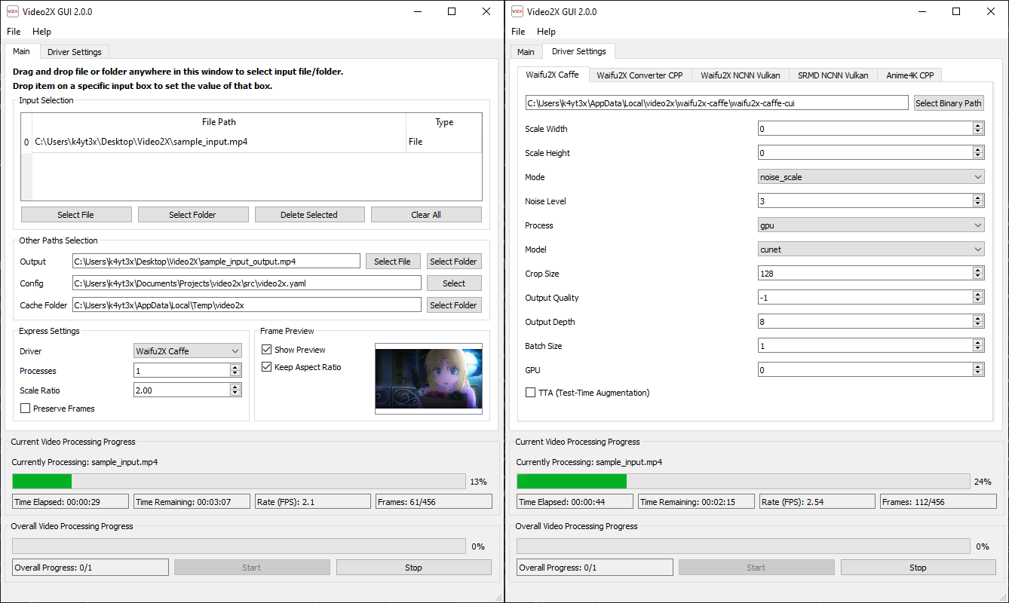Click the GPU spinner arrows
The height and width of the screenshot is (603, 1009).
tap(978, 370)
